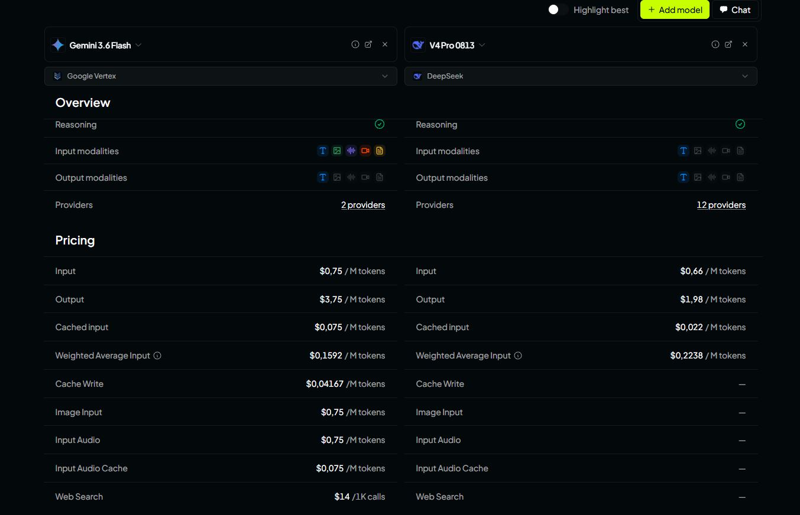
Task: Click Gemini's $14 Web Search price
Action: click(x=342, y=497)
